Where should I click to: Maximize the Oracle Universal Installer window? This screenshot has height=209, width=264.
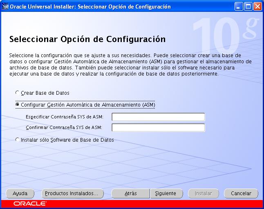coord(248,7)
